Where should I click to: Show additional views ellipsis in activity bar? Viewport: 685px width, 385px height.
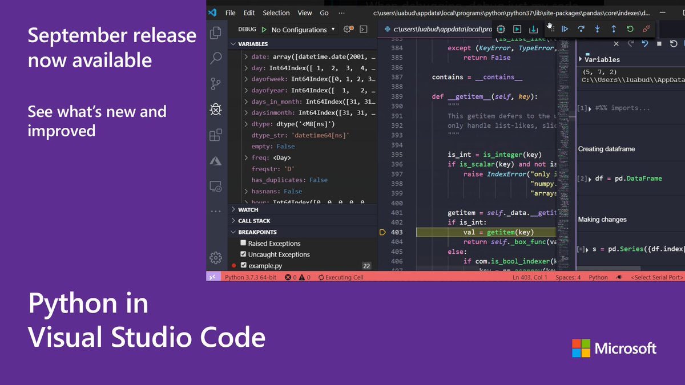click(216, 211)
